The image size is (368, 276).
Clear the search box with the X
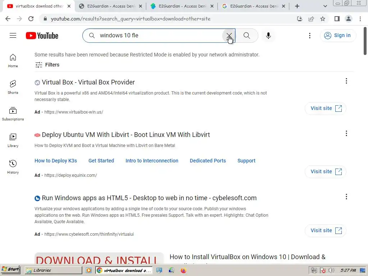coord(229,36)
